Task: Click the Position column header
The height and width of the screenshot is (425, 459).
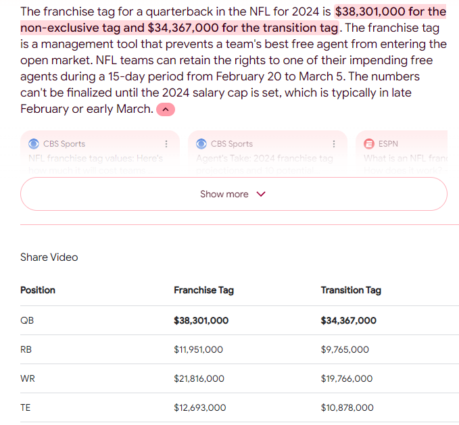Action: pos(38,290)
